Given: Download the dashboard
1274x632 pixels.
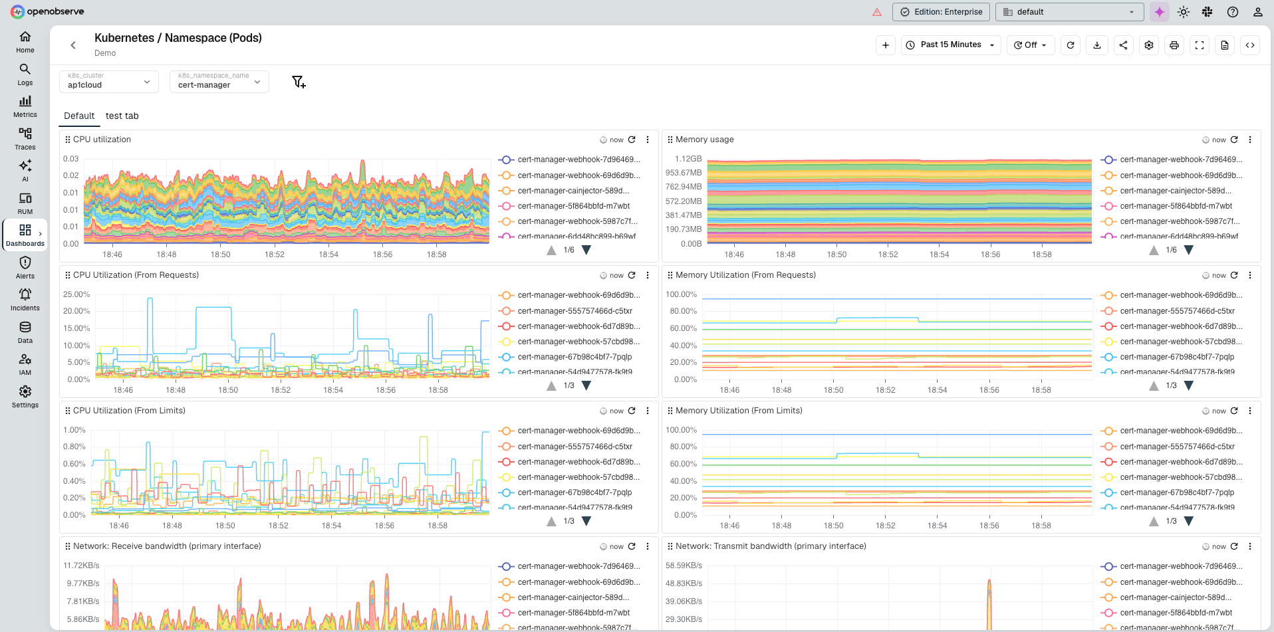Looking at the screenshot, I should tap(1097, 45).
